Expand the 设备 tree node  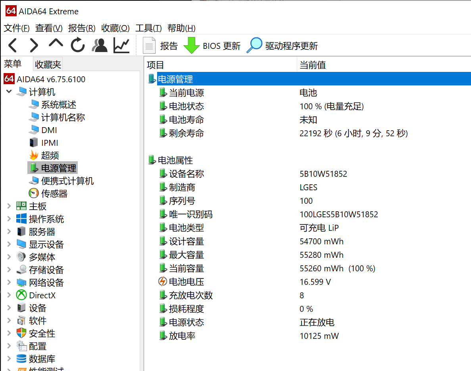pyautogui.click(x=9, y=308)
